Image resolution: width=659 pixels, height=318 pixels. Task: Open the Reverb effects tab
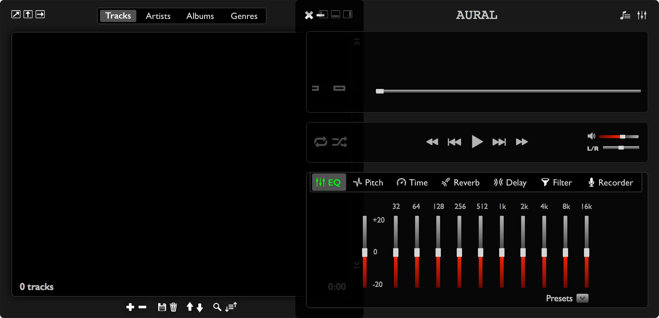pos(461,182)
